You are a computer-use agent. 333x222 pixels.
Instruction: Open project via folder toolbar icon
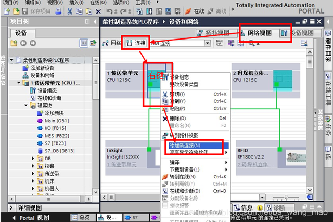(x=16, y=11)
